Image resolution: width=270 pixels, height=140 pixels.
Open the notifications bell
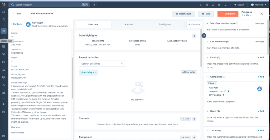[x=225, y=5]
